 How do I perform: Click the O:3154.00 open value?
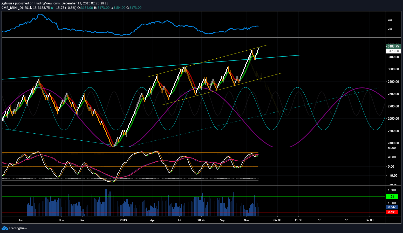[85, 8]
